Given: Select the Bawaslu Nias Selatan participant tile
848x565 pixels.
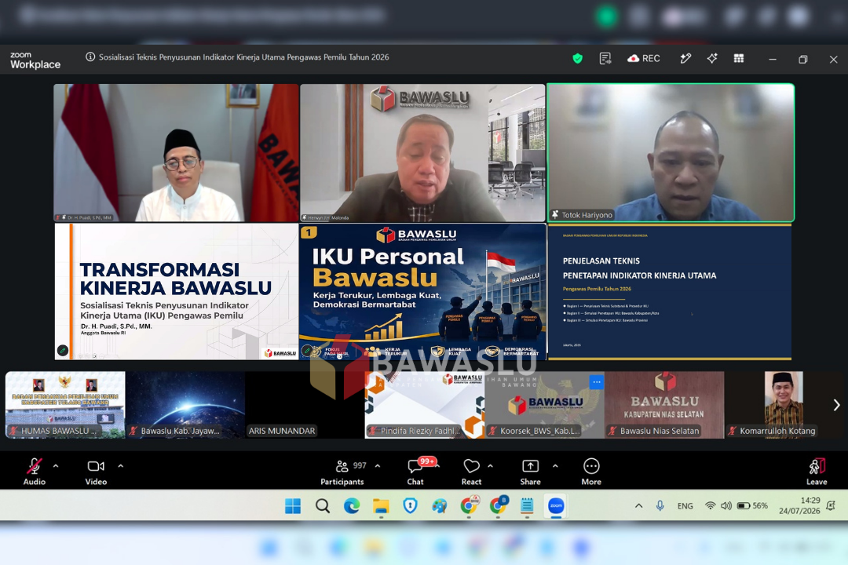Looking at the screenshot, I should pos(664,404).
